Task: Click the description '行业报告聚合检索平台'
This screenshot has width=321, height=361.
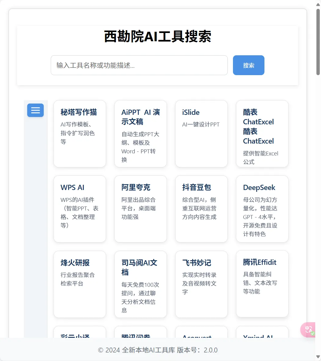Action: click(78, 279)
